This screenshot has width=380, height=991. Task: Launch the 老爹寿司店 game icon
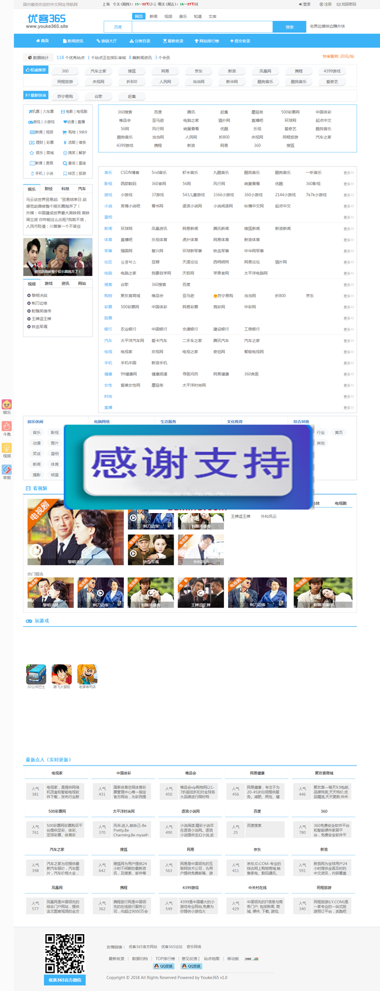(87, 674)
